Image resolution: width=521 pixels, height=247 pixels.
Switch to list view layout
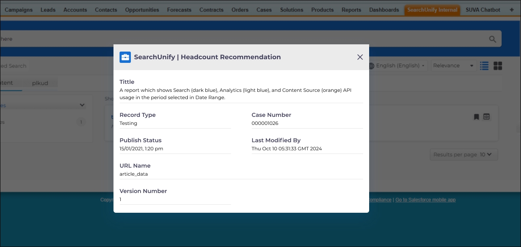tap(484, 66)
